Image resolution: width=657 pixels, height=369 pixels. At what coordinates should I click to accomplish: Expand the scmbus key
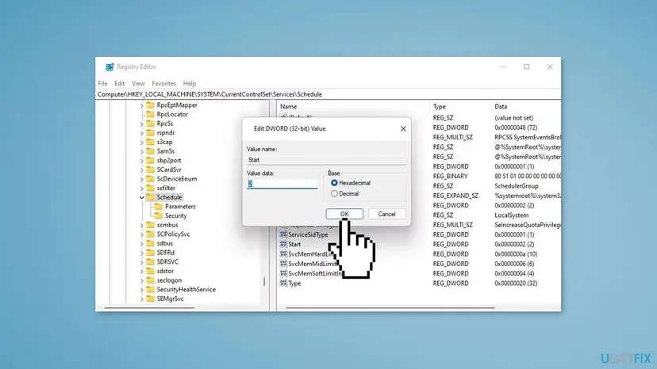click(141, 225)
